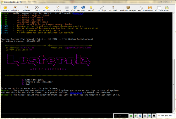
Task: Open the Package Manager
Action: (128, 8)
